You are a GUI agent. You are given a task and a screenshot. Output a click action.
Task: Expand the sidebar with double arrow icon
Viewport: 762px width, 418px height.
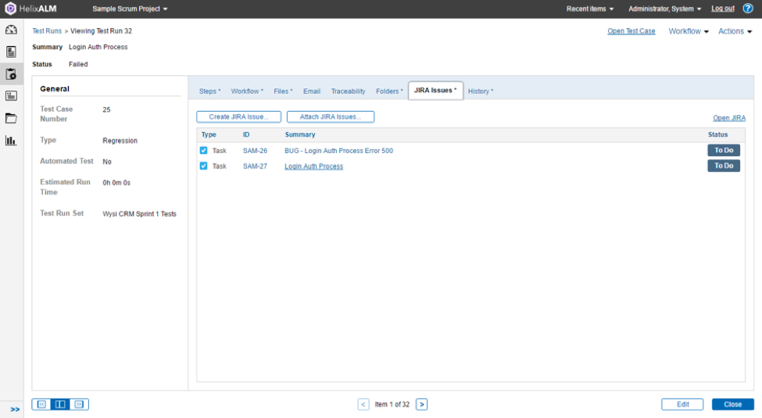pyautogui.click(x=15, y=409)
